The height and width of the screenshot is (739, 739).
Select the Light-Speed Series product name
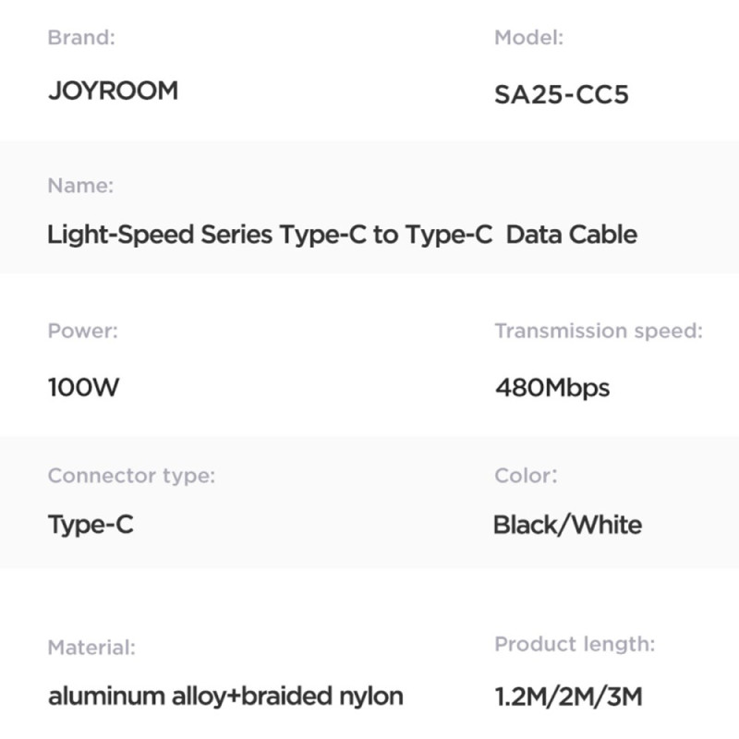pos(343,235)
